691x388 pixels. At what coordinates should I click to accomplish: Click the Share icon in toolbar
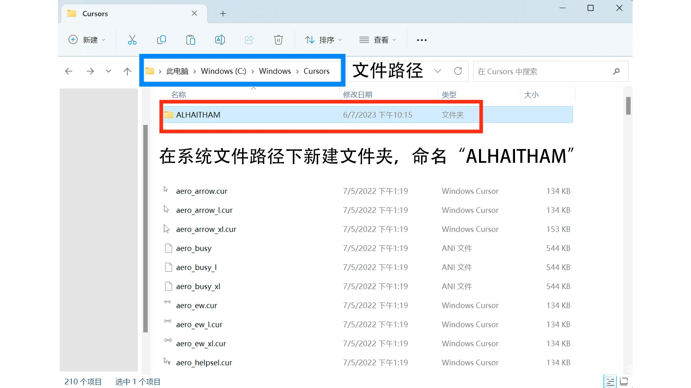[249, 40]
